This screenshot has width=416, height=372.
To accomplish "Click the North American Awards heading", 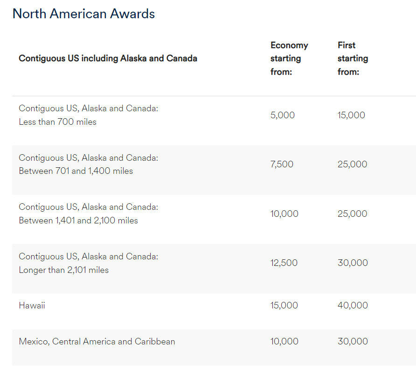I will pyautogui.click(x=83, y=14).
